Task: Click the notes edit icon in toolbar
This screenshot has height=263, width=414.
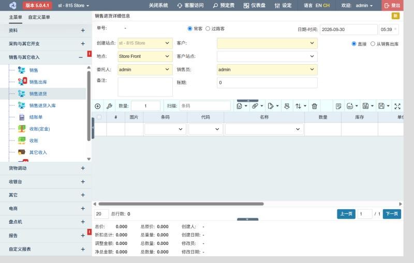Action: pos(338,106)
